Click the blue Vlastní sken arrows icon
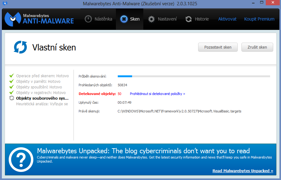The image size is (281, 180). click(21, 47)
